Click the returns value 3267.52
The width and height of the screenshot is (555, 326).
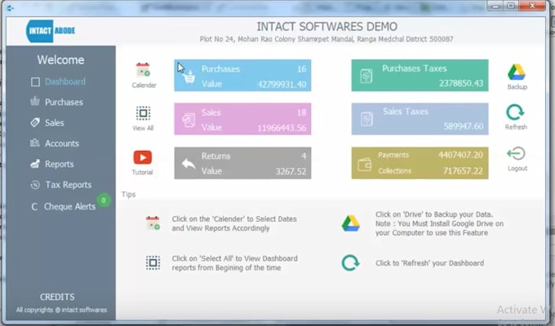coord(291,171)
